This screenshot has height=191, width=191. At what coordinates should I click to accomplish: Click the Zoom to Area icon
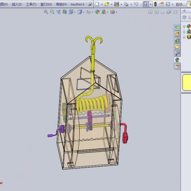52,12
